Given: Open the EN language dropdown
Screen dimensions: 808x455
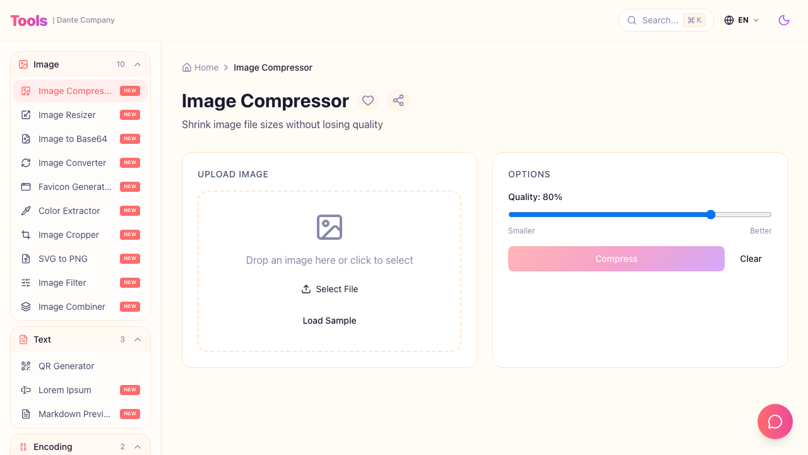Looking at the screenshot, I should [x=742, y=20].
